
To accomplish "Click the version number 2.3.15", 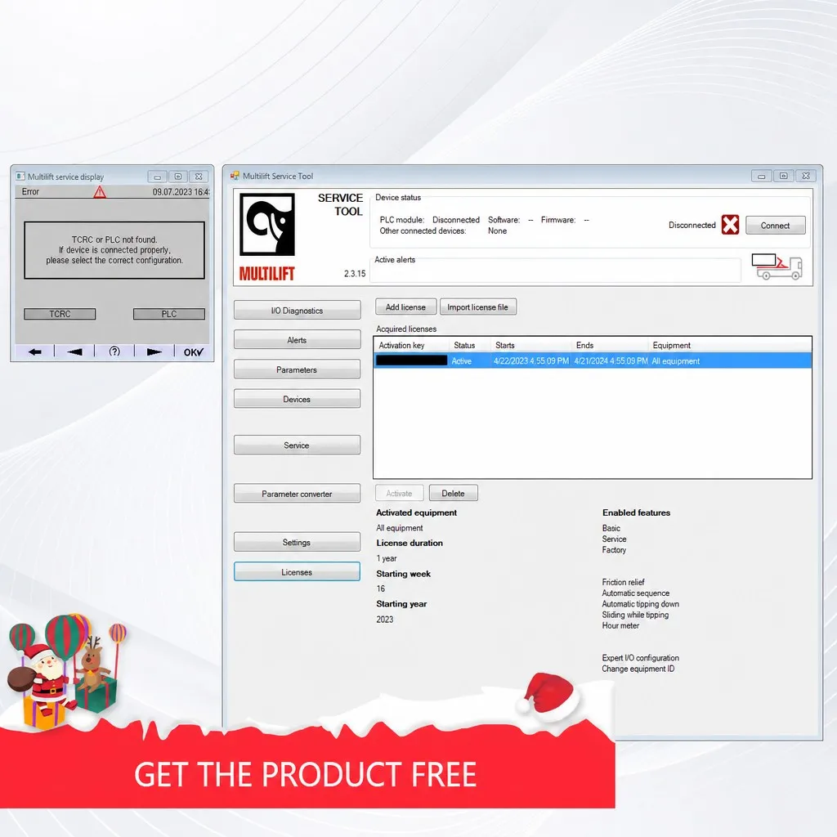I will click(355, 273).
